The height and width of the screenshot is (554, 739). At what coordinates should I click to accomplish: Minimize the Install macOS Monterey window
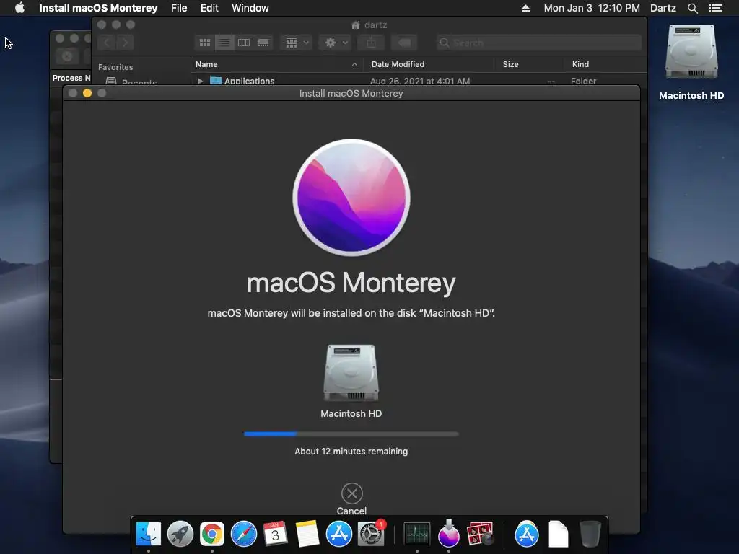point(87,93)
